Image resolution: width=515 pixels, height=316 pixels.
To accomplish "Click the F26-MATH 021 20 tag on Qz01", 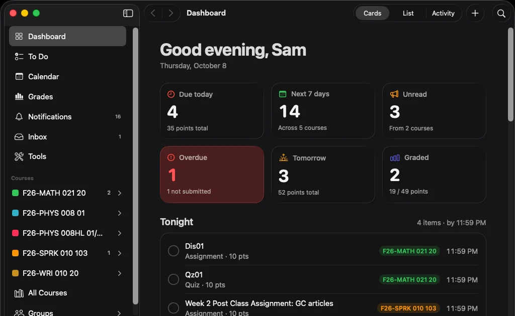I will 409,280.
